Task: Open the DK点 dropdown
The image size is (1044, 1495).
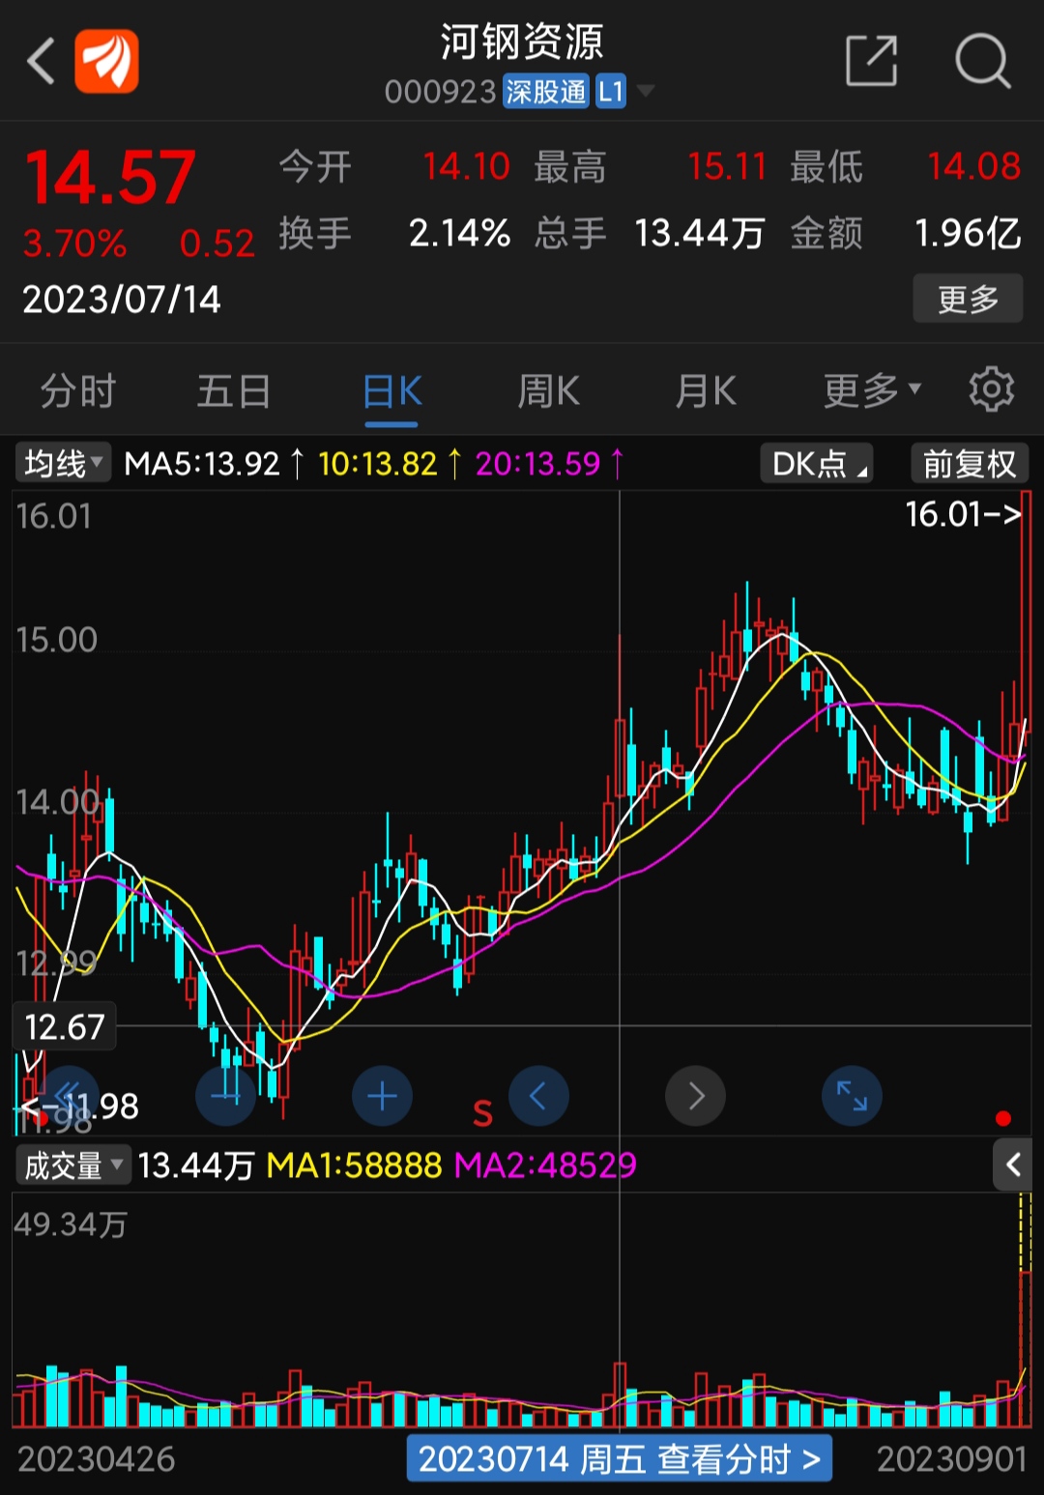Action: [817, 464]
